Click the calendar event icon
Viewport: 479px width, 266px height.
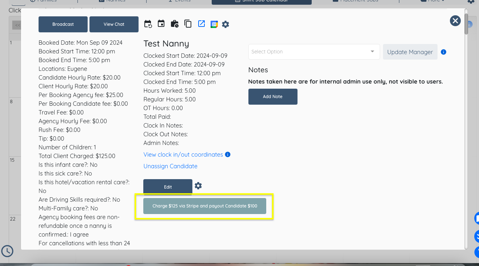(x=161, y=24)
